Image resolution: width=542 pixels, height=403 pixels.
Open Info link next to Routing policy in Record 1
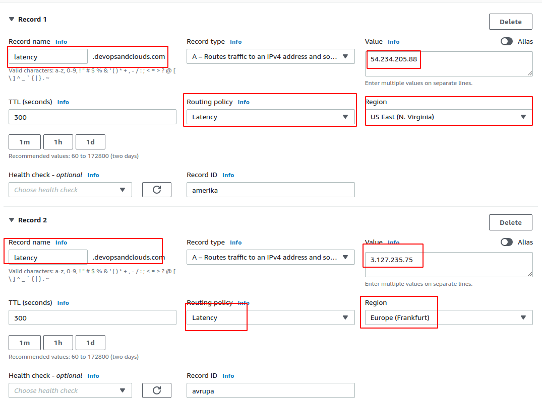click(244, 102)
